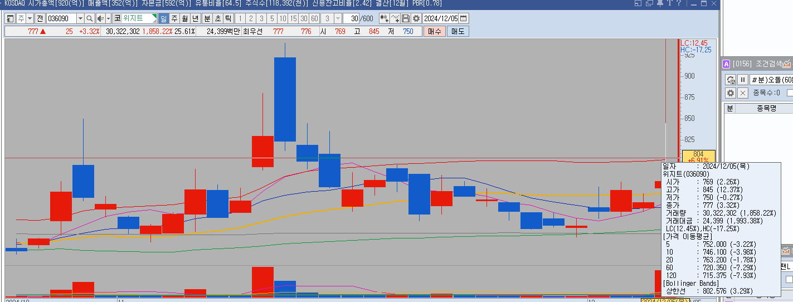Viewport: 793px width, 302px height.
Task: Expand the stock code 036090 dropdown arrow
Action: [x=80, y=18]
